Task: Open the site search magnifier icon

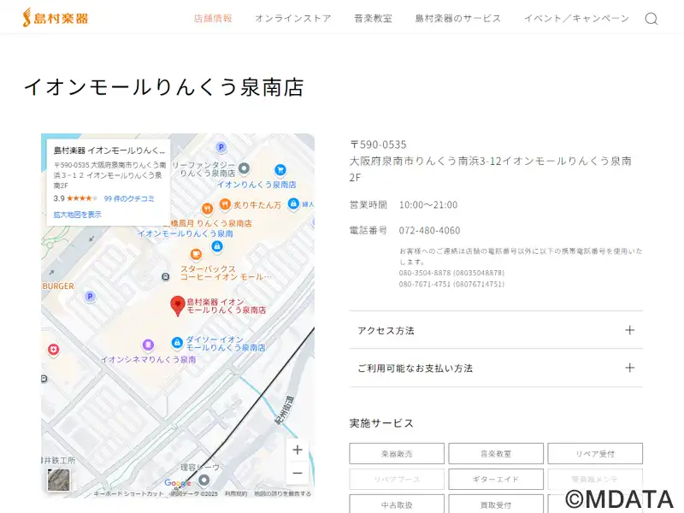Action: (652, 19)
